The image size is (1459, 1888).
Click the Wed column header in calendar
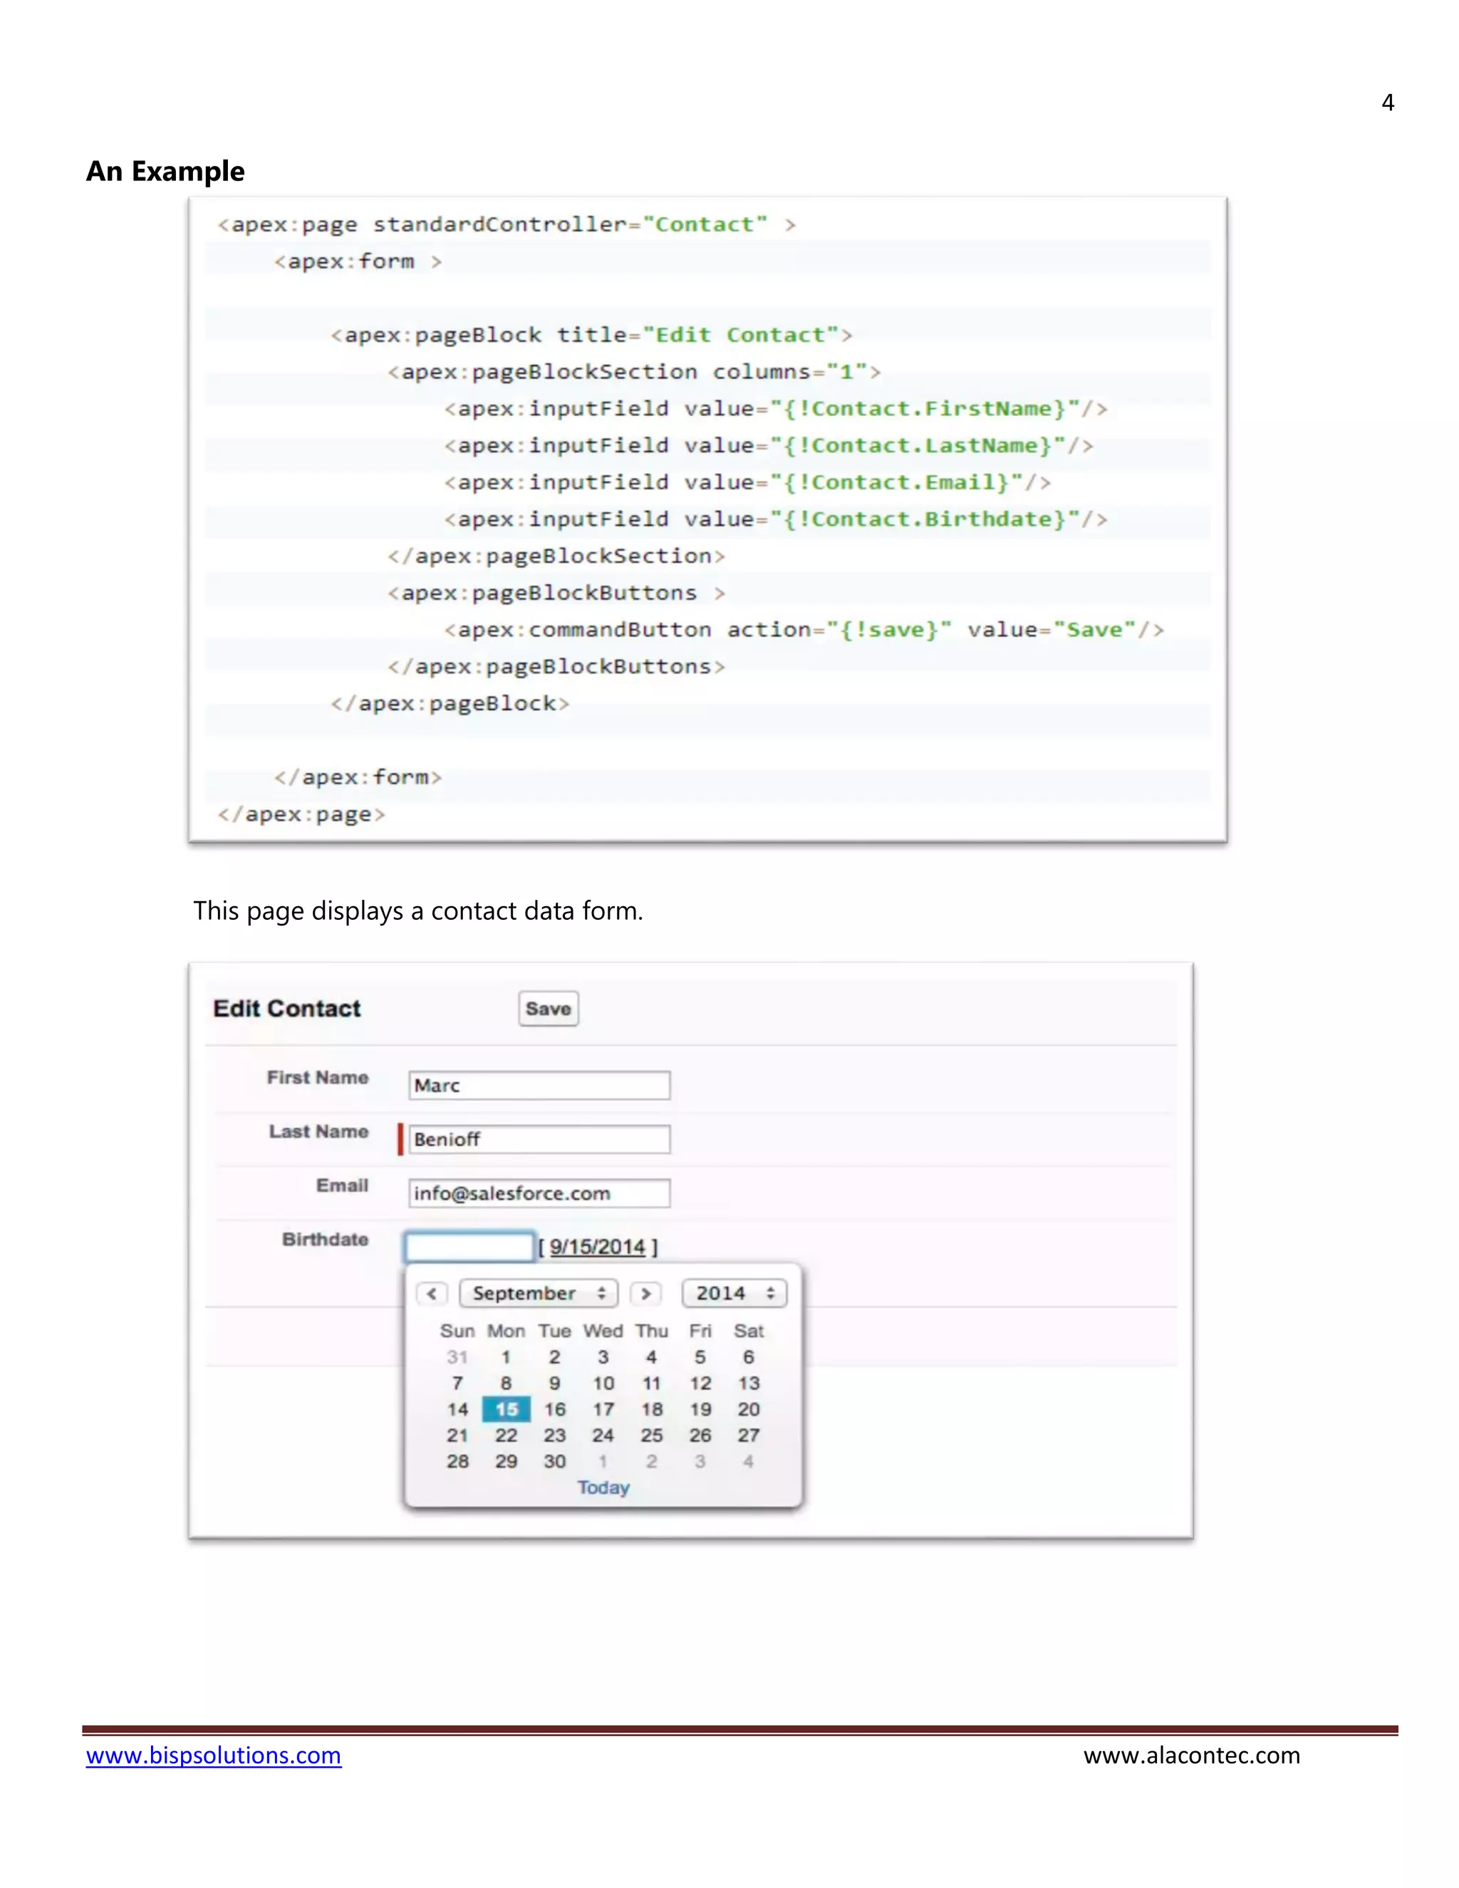point(603,1332)
